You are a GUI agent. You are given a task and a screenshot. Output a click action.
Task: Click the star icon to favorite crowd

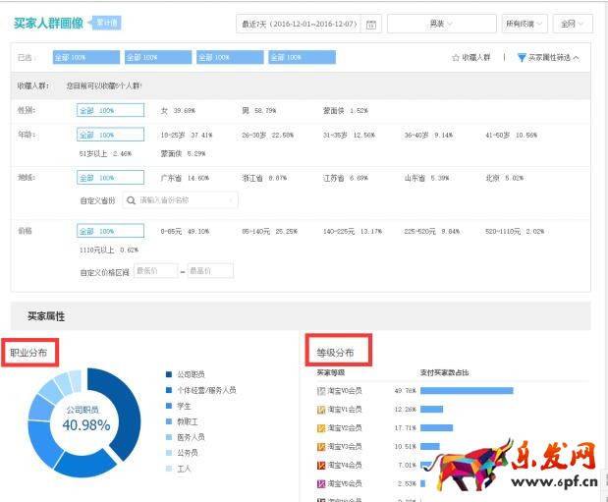pyautogui.click(x=455, y=58)
